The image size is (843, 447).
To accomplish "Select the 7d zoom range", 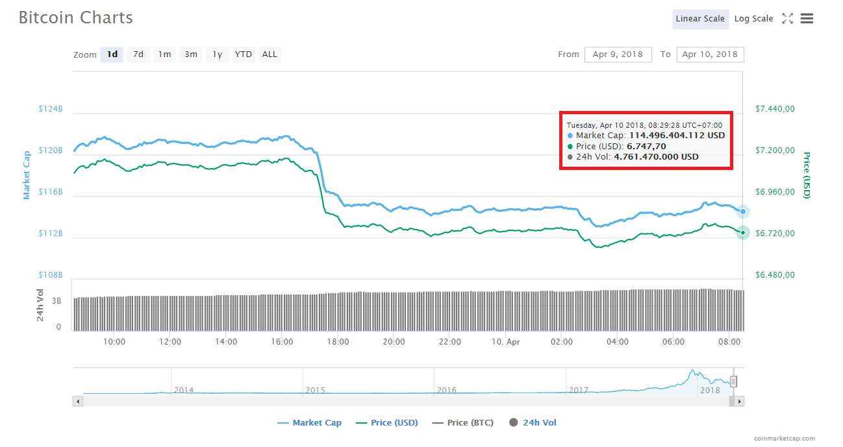I will (138, 54).
